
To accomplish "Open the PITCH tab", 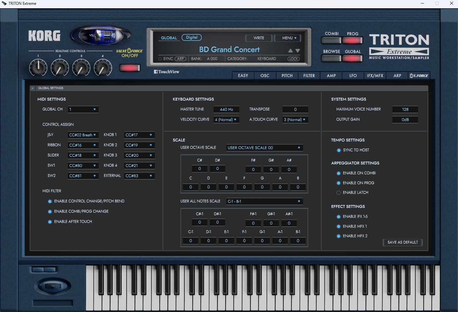I will (x=287, y=76).
